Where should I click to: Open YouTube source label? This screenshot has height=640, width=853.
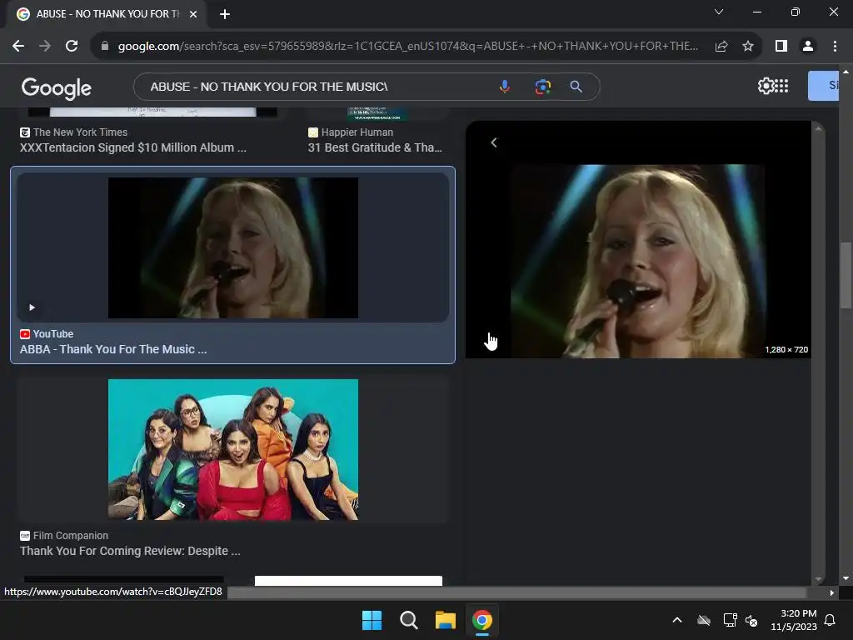[x=52, y=333]
